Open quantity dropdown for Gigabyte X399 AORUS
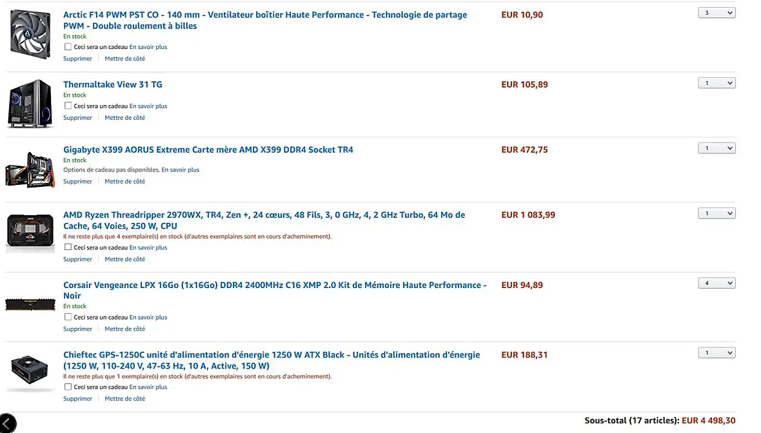The height and width of the screenshot is (433, 761). [x=717, y=148]
